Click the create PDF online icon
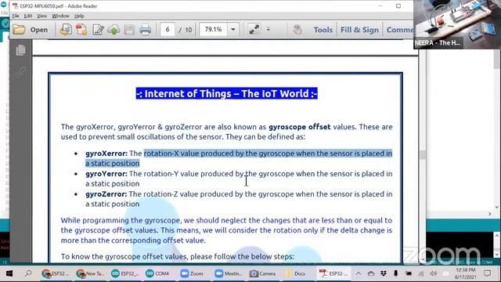 coord(66,30)
